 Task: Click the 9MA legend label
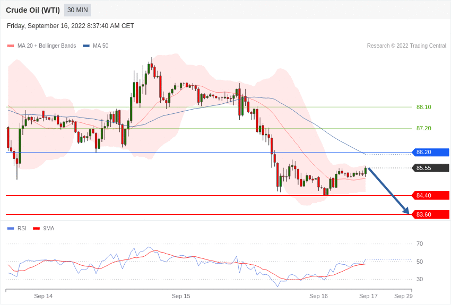point(49,228)
